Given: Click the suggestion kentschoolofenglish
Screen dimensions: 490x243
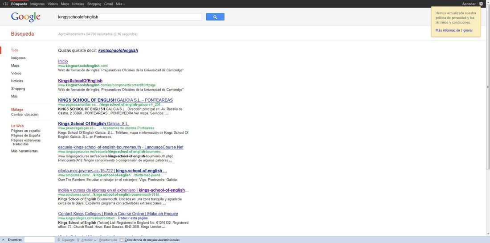Looking at the screenshot, I should (x=118, y=50).
